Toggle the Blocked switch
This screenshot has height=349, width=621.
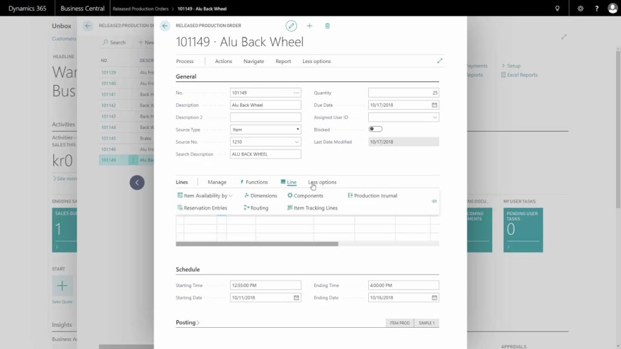pos(375,129)
